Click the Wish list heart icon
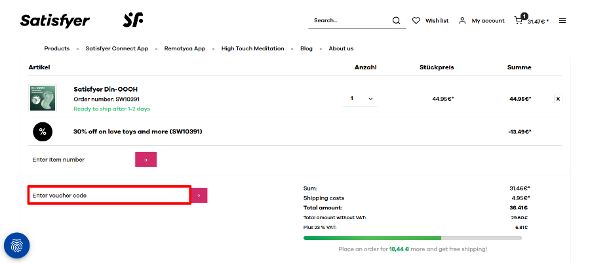Viewport: 590px width, 263px height. pyautogui.click(x=416, y=21)
